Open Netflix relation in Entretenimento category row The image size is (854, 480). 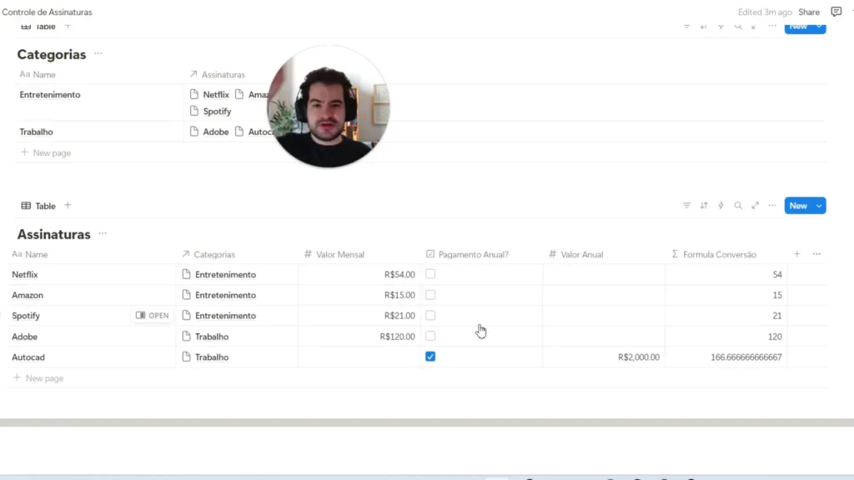209,95
